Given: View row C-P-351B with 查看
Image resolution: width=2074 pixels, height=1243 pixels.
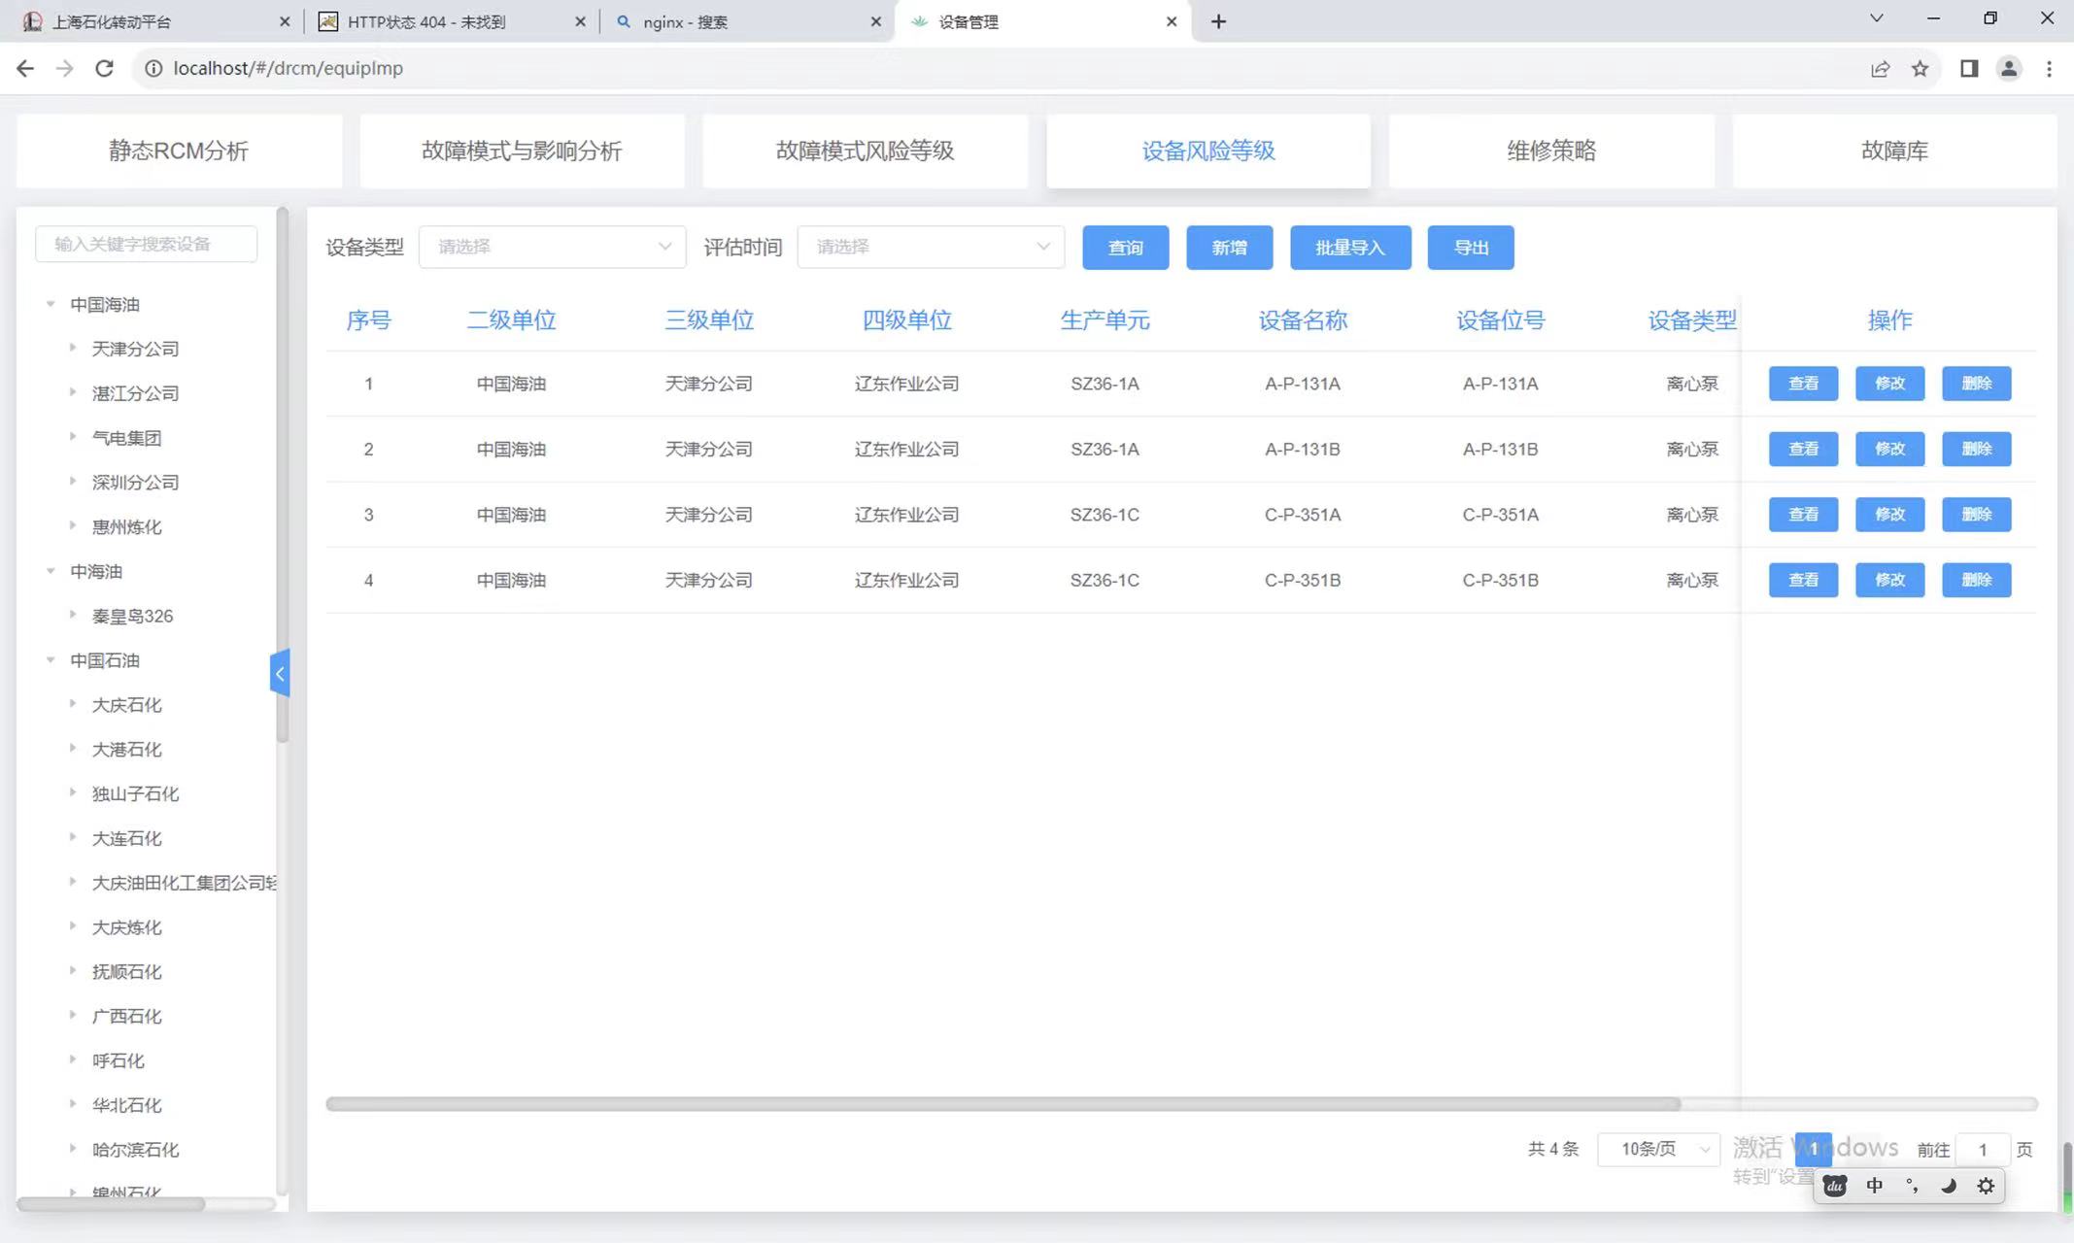Looking at the screenshot, I should 1803,580.
